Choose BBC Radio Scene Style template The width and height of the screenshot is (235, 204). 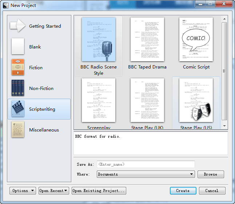99,40
